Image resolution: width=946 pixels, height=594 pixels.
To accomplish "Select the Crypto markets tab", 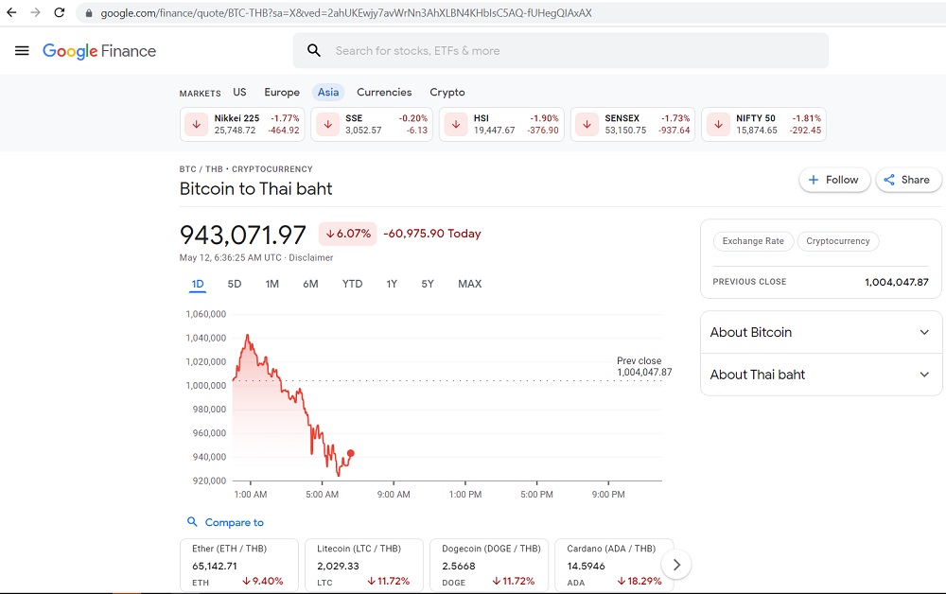I will tap(447, 93).
